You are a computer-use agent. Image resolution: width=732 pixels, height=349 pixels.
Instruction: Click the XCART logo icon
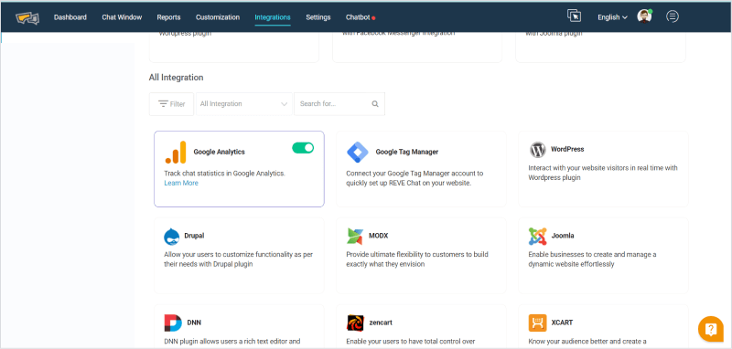[x=537, y=323]
